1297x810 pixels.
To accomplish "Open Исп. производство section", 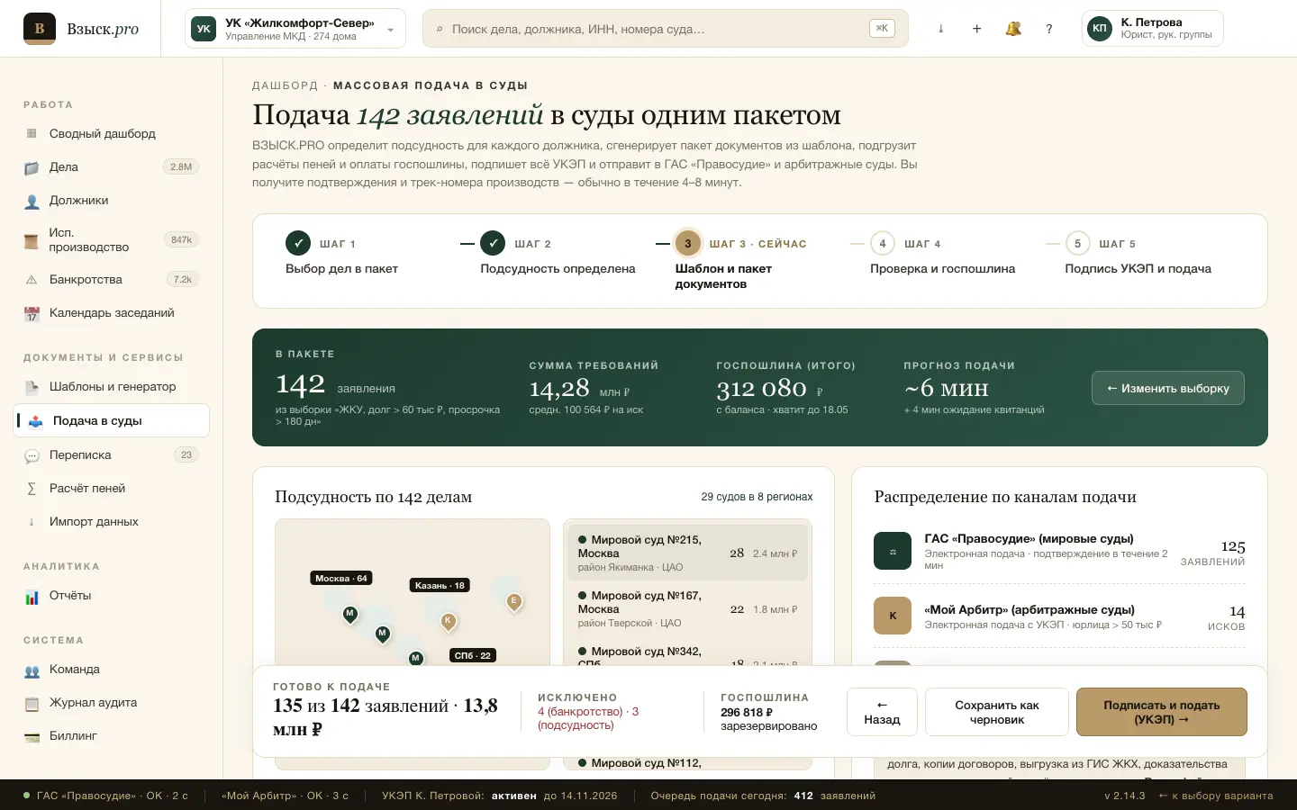I will 112,239.
